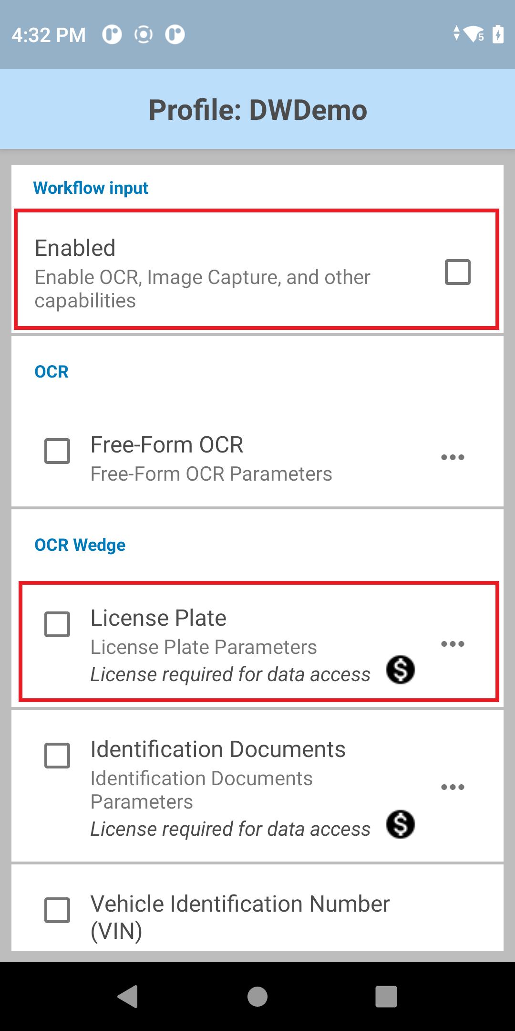Screen dimensions: 515x1031
Task: Tap the dollar icon under Identification Documents
Action: point(400,824)
